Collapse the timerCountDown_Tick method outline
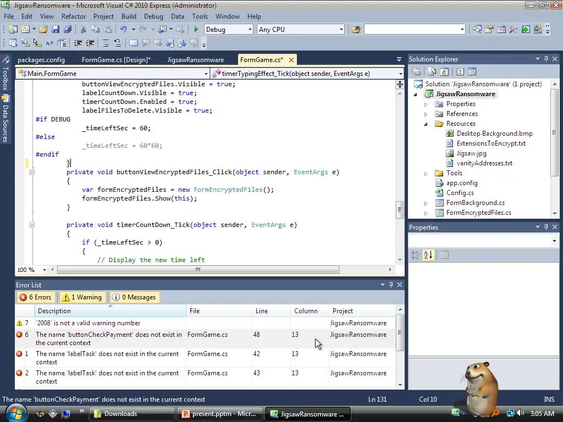Viewport: 563px width, 422px height. (x=32, y=225)
